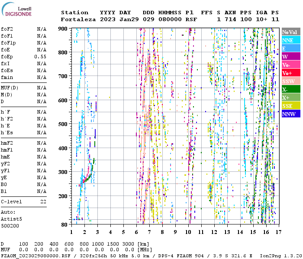The height and width of the screenshot is (259, 303).
Task: Click the day-of-year value 029
Action: coord(148,19)
